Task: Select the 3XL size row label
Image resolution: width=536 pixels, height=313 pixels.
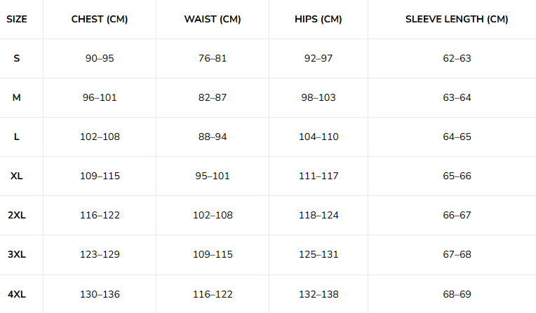Action: pos(17,255)
